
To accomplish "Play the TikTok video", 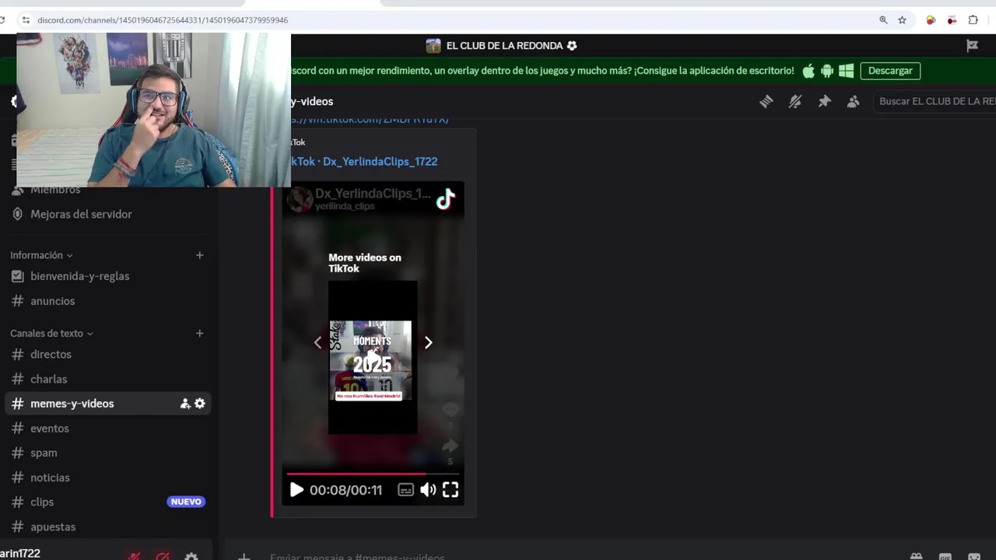I will pos(296,490).
